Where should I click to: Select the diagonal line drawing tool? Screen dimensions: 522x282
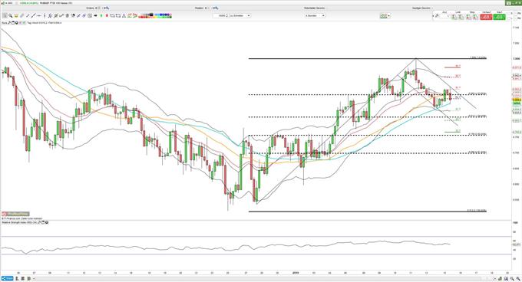33,15
